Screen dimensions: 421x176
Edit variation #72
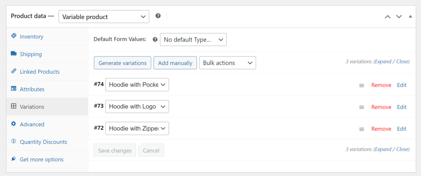(x=402, y=129)
